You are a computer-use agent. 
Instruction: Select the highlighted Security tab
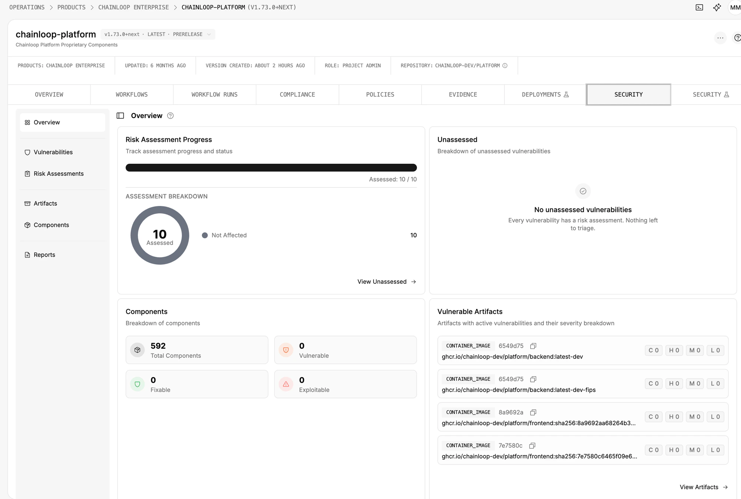click(628, 94)
